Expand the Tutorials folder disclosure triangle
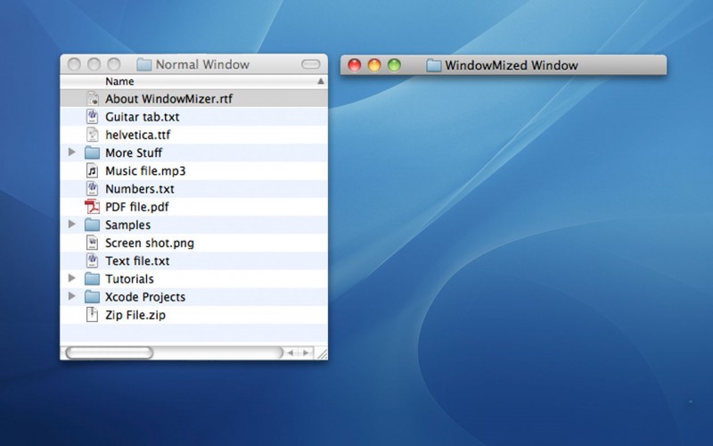The width and height of the screenshot is (713, 446). pyautogui.click(x=72, y=278)
